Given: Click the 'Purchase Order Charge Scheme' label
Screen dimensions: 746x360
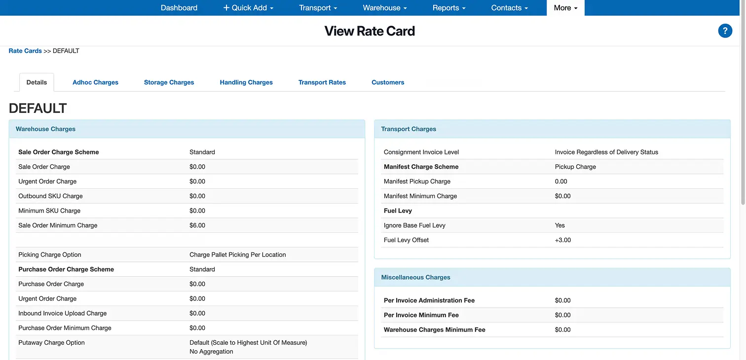Looking at the screenshot, I should click(66, 269).
